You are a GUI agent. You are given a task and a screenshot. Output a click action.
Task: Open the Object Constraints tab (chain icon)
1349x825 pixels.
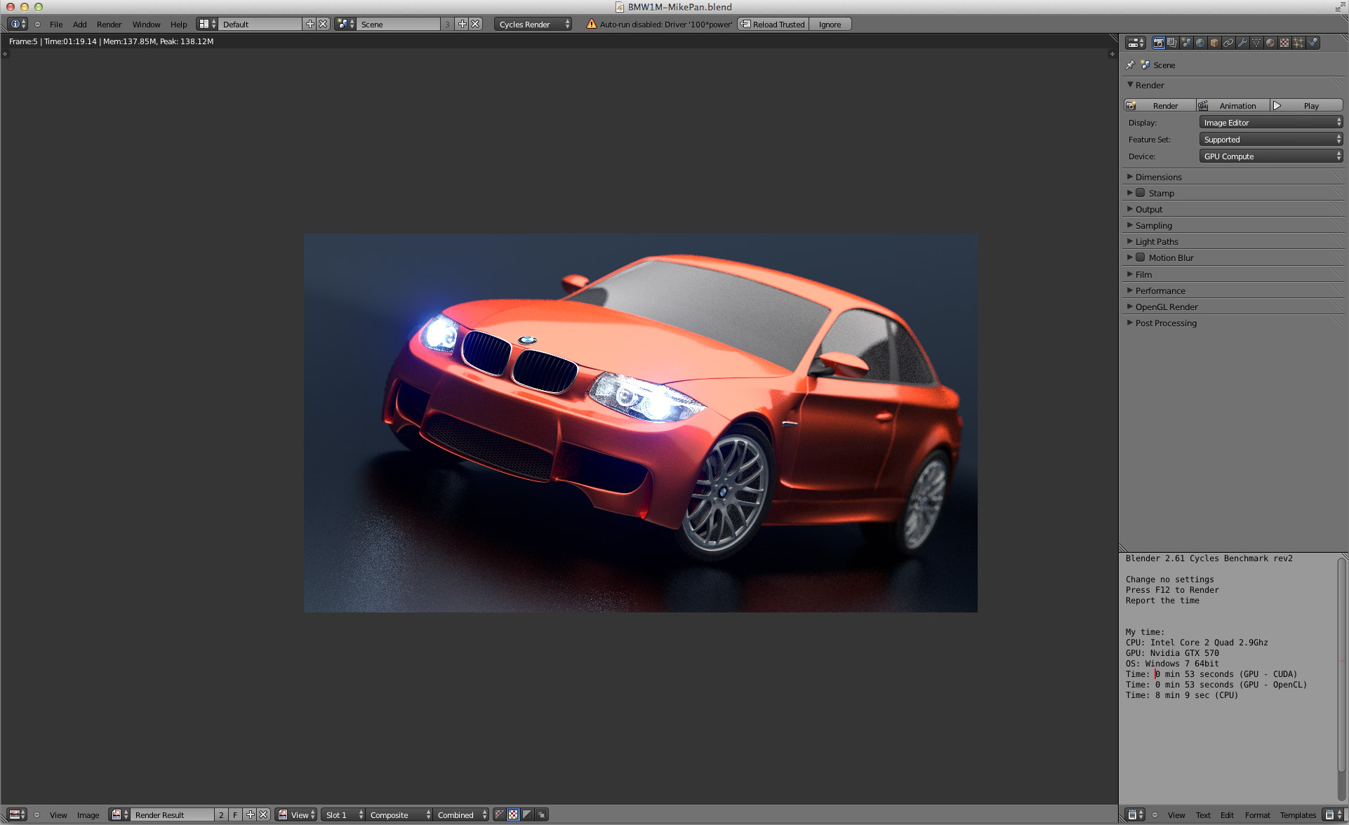coord(1228,43)
